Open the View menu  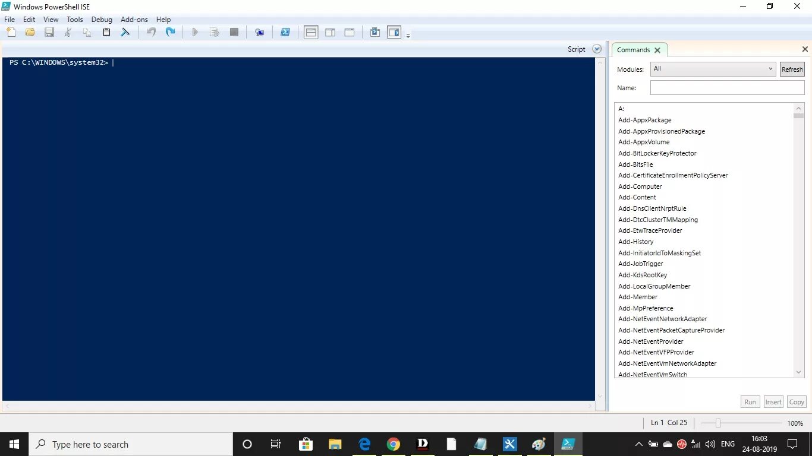point(51,20)
